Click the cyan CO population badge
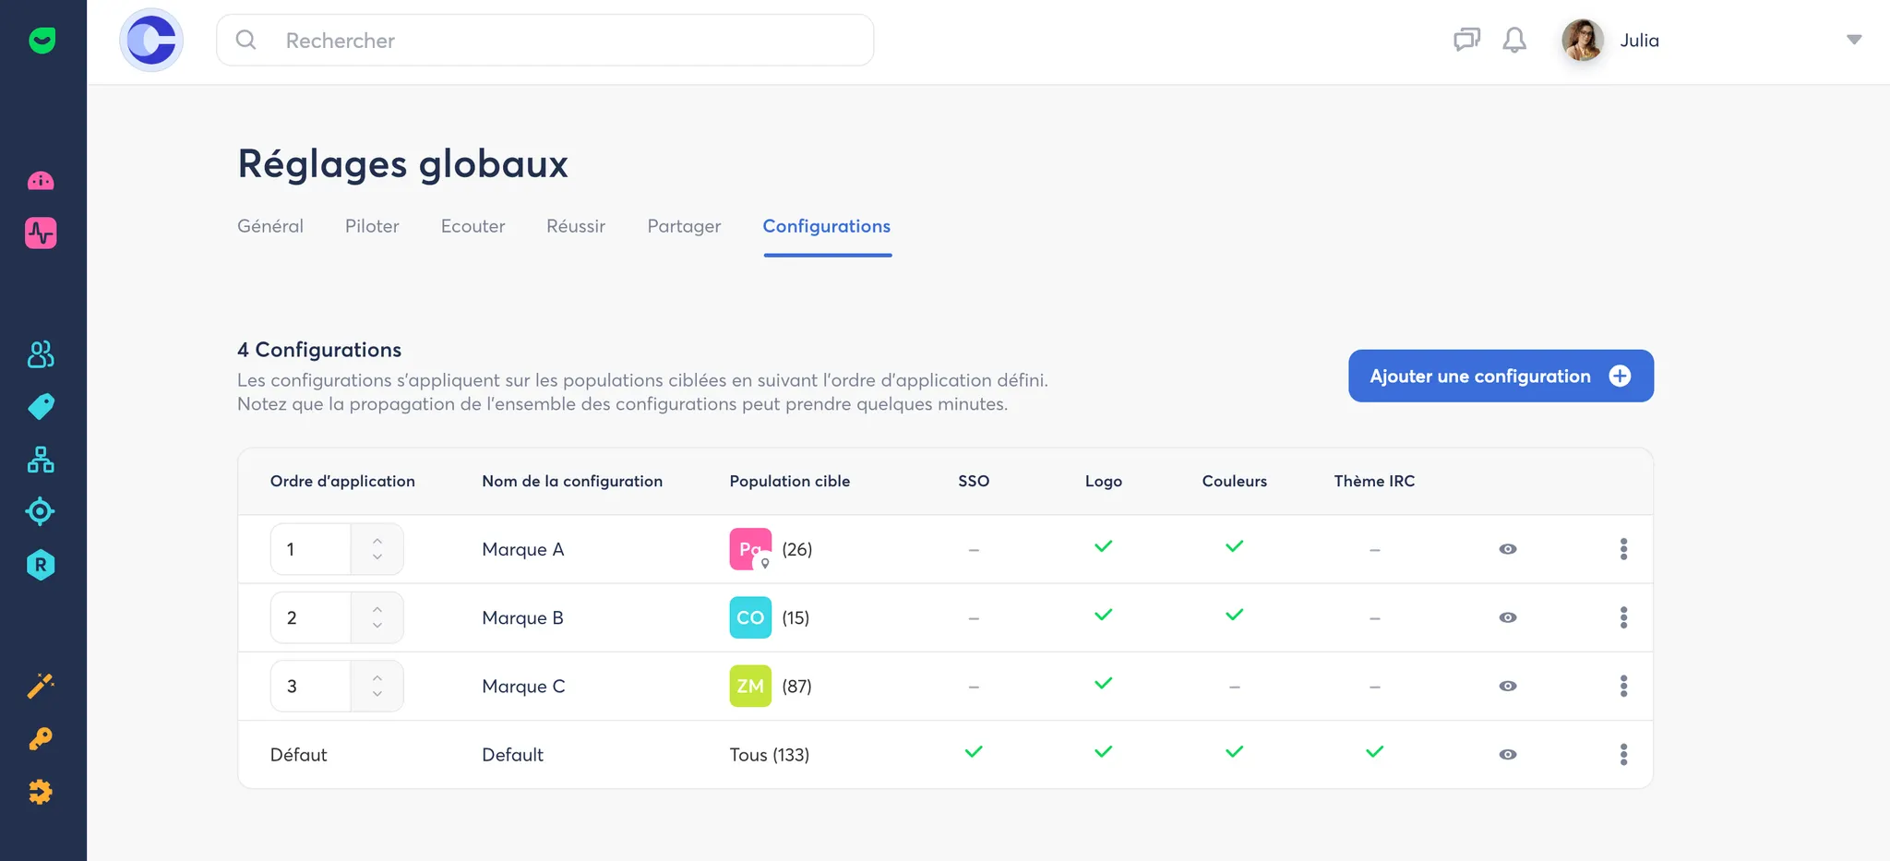1890x861 pixels. (750, 617)
